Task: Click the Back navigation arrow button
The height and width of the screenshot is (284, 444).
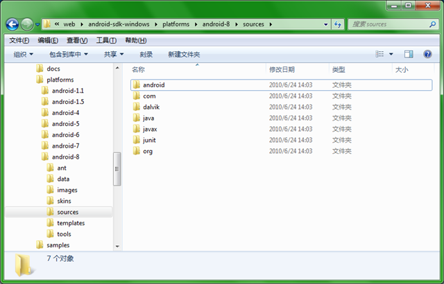Action: click(12, 24)
